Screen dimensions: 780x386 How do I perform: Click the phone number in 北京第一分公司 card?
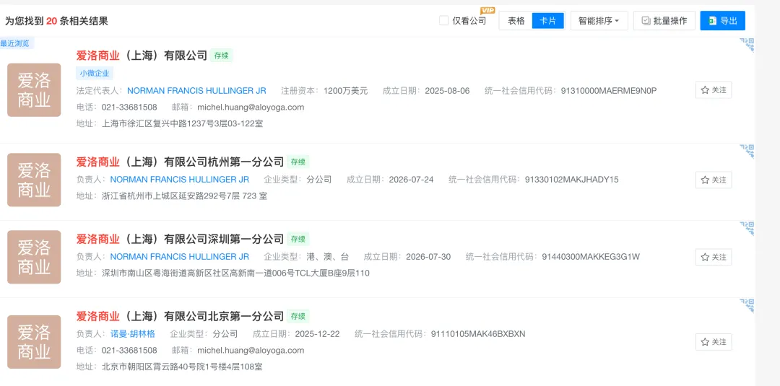[x=129, y=350]
